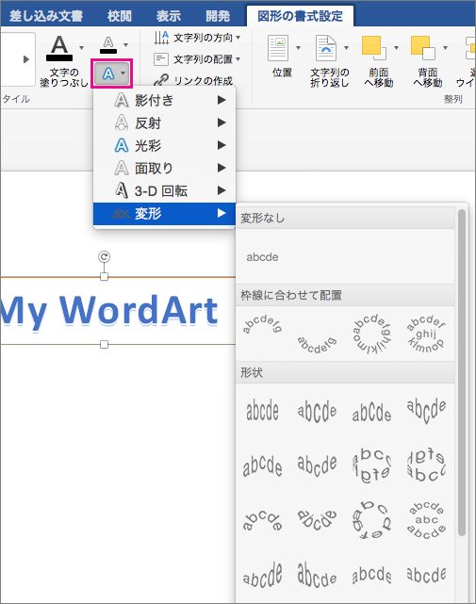Switch to the 校閲 review tab

point(120,16)
